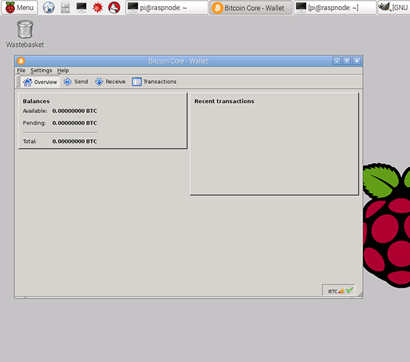The width and height of the screenshot is (410, 362).
Task: Click the Bitcoin logo in title bar
Action: pos(21,61)
